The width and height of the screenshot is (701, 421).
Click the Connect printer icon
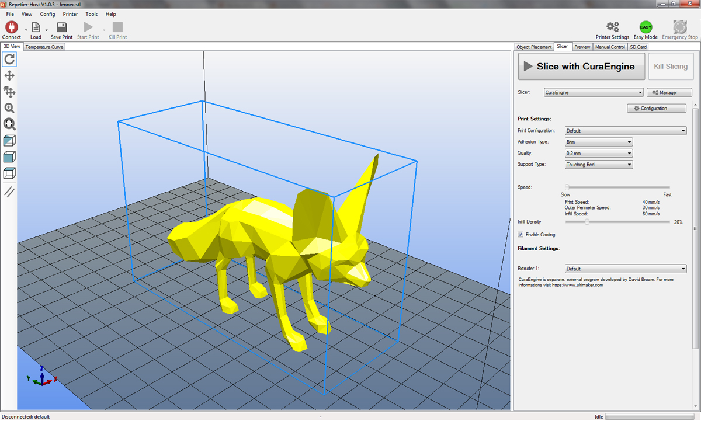[x=11, y=27]
